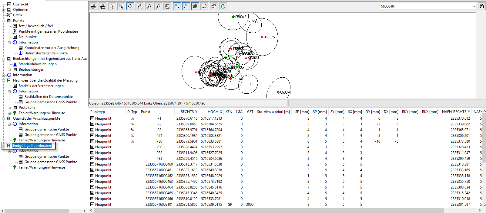Click the zoom in magnifier icon

149,6
